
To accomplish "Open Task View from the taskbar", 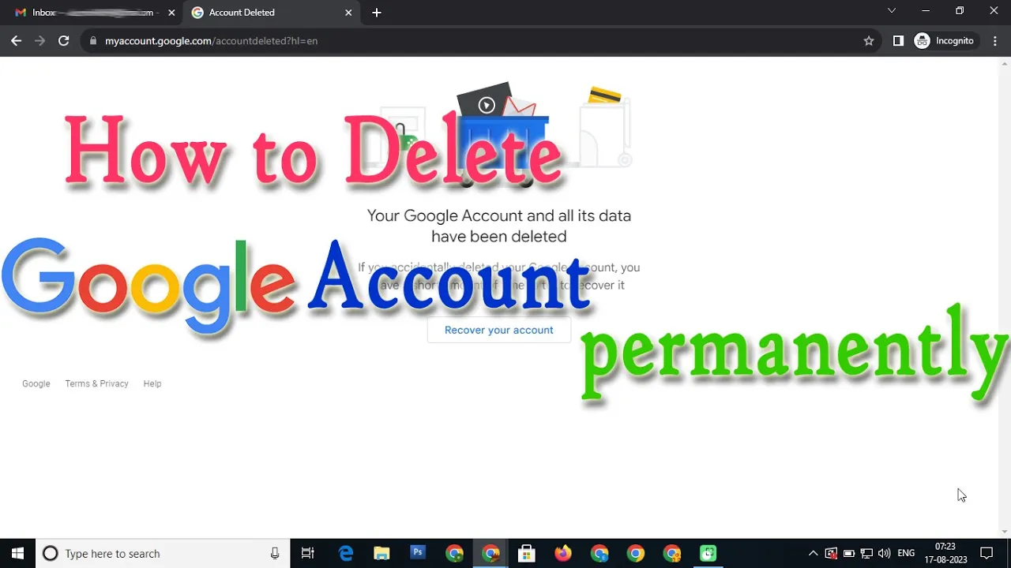I will pos(308,554).
